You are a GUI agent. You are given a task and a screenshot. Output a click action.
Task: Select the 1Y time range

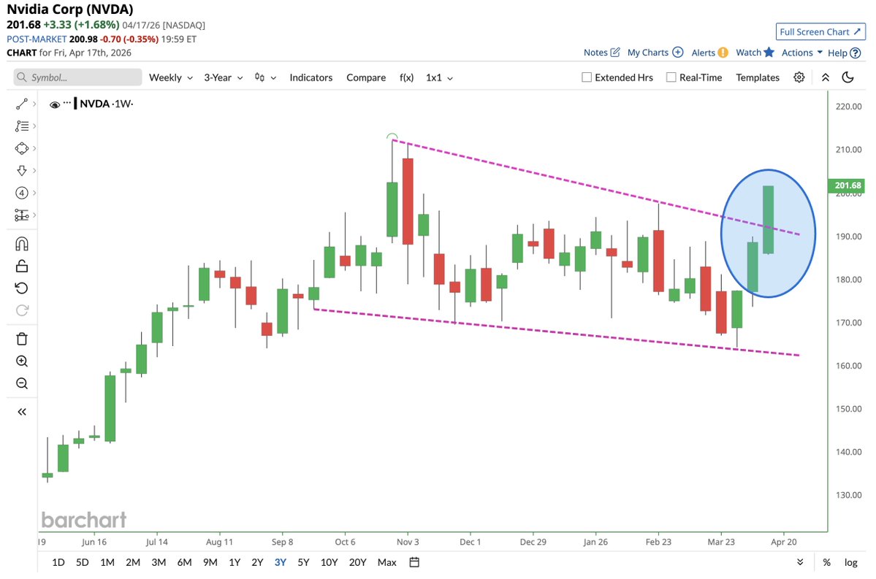pyautogui.click(x=235, y=562)
